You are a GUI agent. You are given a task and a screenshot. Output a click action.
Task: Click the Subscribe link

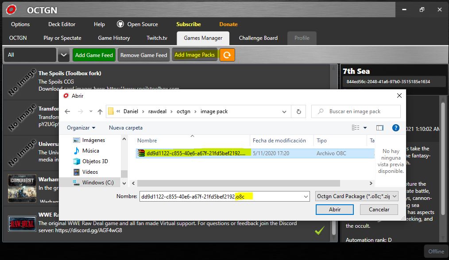tap(189, 24)
